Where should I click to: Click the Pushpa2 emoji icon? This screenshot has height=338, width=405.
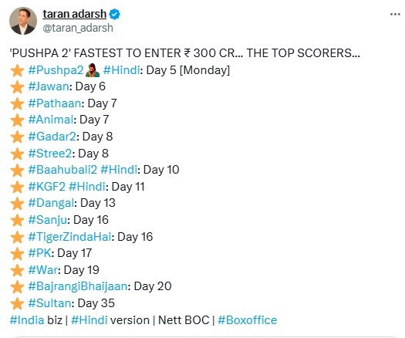coord(93,70)
